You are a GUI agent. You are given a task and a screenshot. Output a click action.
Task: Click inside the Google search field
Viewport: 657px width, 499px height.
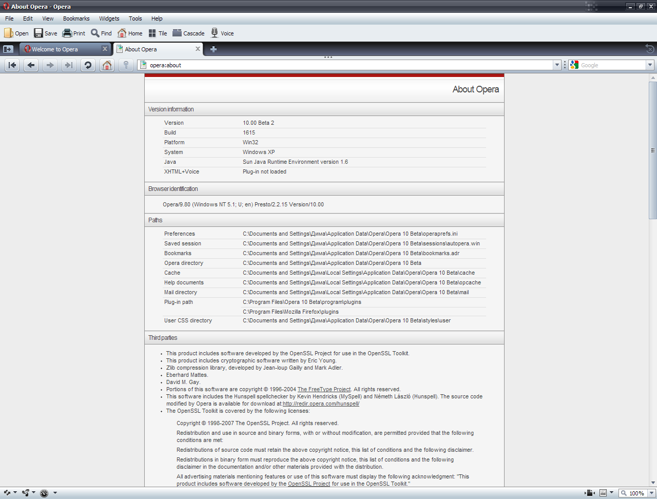611,65
